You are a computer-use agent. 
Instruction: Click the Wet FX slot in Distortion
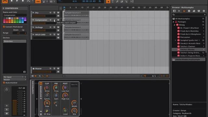74,84
